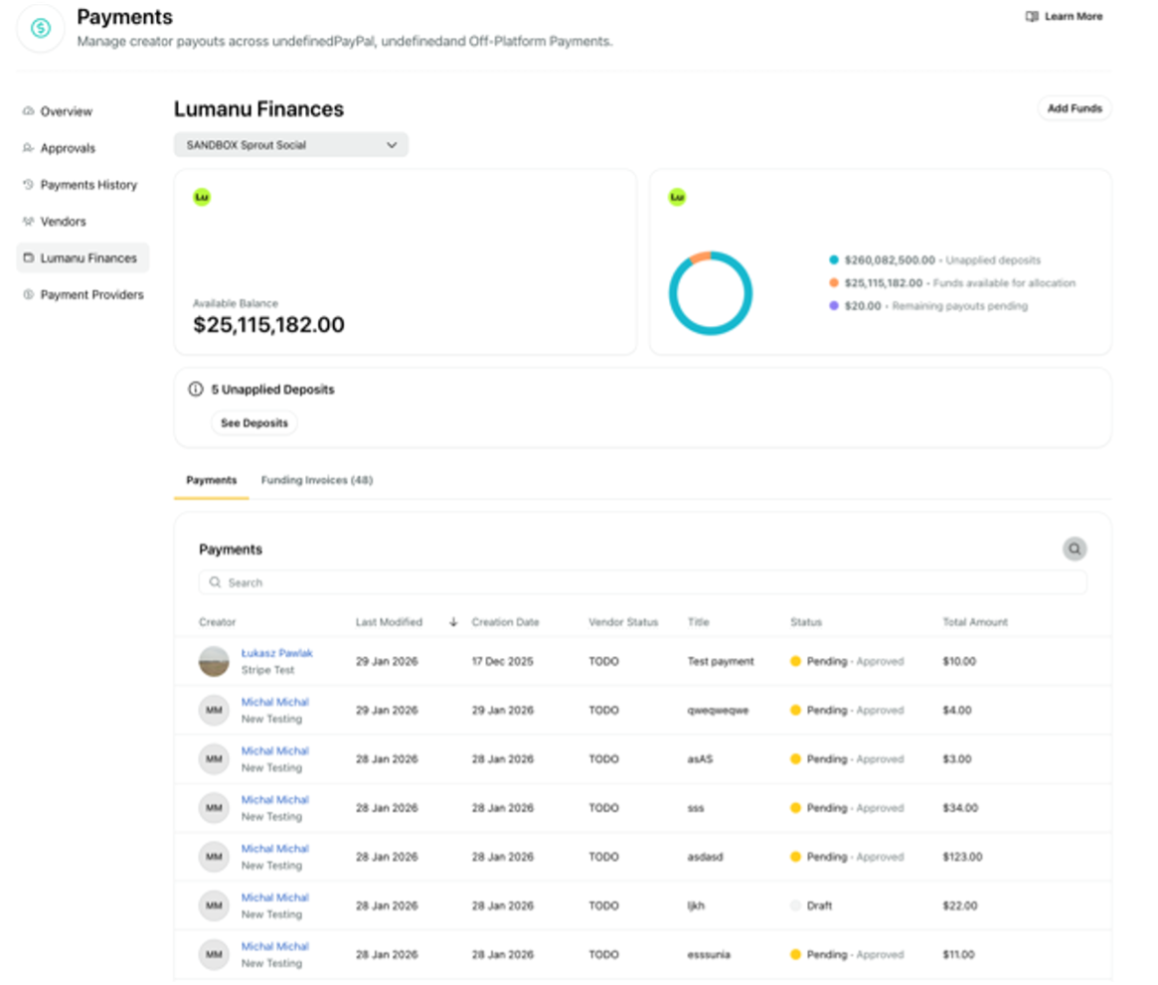Viewport: 1158px width, 985px height.
Task: Sort by Title column header
Action: [x=699, y=622]
